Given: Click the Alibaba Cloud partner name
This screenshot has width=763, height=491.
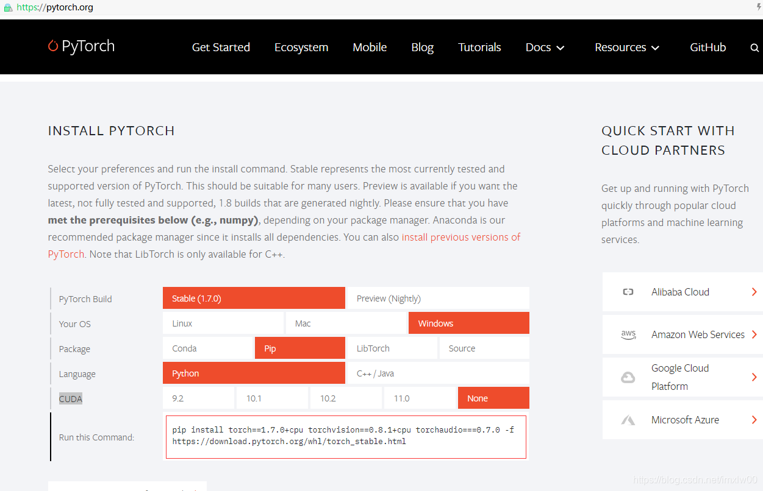Looking at the screenshot, I should [x=680, y=292].
